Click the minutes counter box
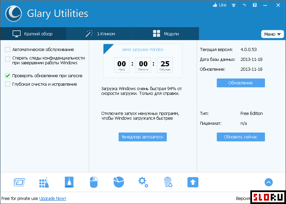Image resolution: width=286 pixels, height=204 pixels. (143, 65)
